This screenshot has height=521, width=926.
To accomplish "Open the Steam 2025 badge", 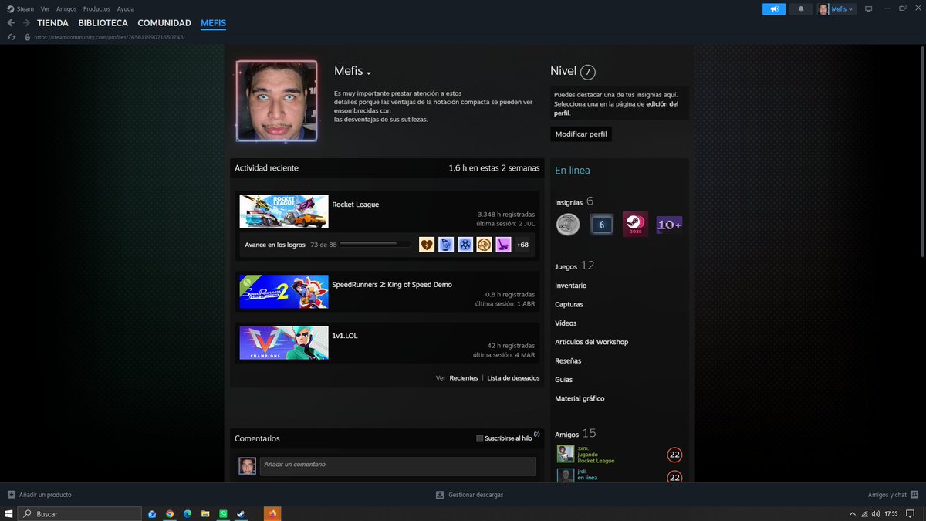I will point(636,225).
